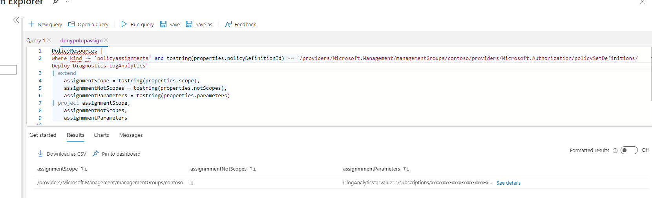Sort by assignmmentNotScopes column arrows

click(x=253, y=169)
